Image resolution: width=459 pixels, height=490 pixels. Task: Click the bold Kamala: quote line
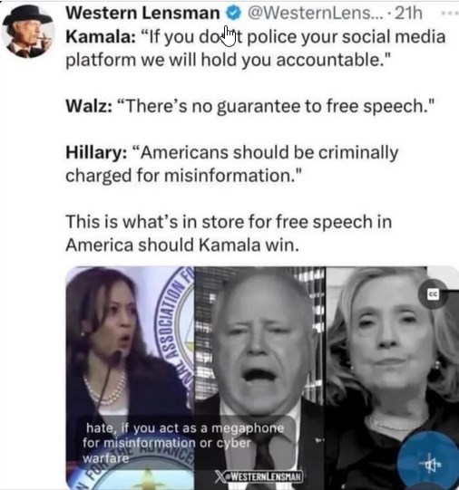(256, 48)
